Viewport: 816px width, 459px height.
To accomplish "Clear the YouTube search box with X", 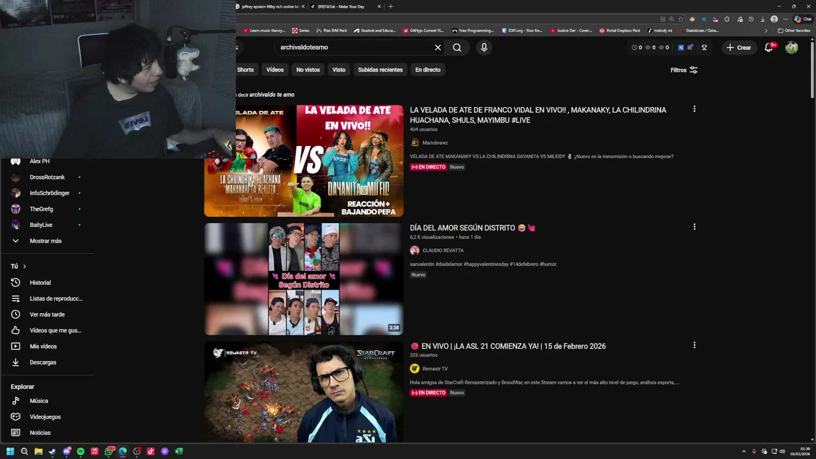I will pyautogui.click(x=438, y=47).
